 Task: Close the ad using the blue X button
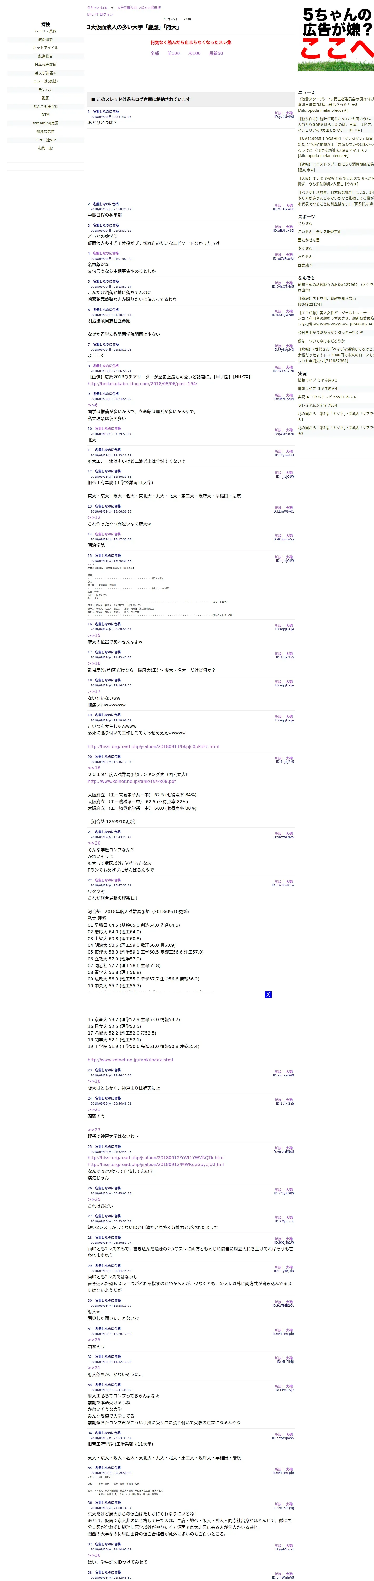coord(268,994)
